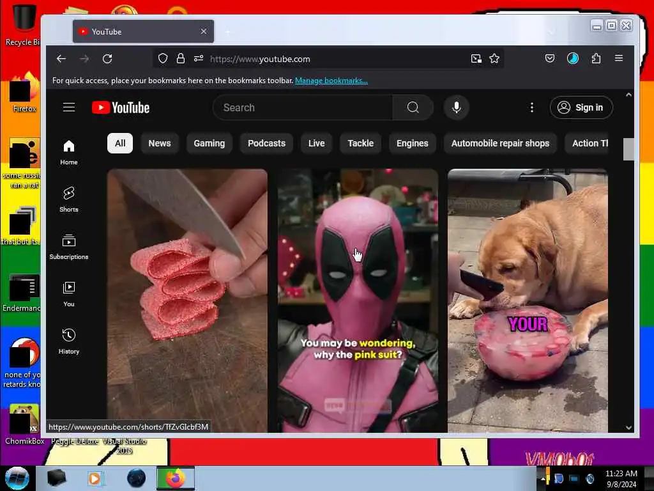Click the Sign in button
654x491 pixels.
click(581, 107)
